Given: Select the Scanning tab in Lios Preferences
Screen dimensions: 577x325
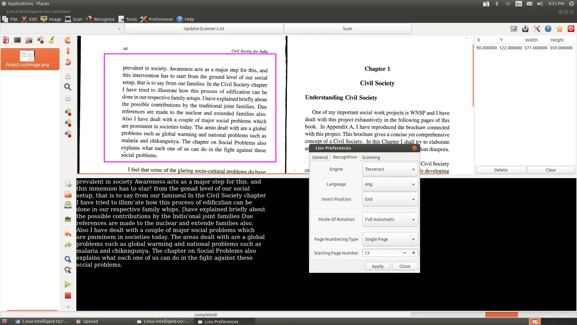Looking at the screenshot, I should click(x=371, y=157).
